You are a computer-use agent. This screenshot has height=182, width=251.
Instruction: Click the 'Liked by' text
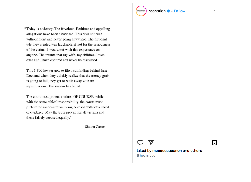(144, 151)
